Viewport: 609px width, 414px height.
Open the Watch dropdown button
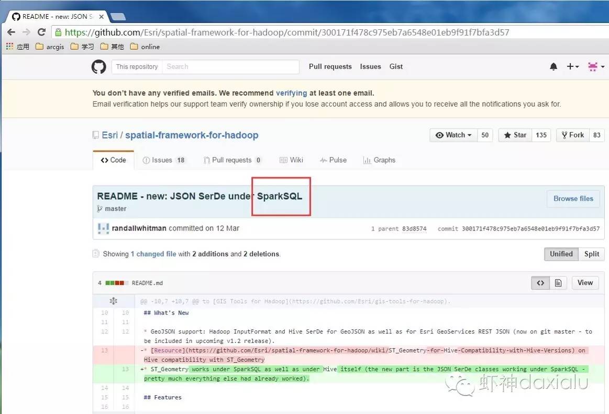(x=453, y=135)
